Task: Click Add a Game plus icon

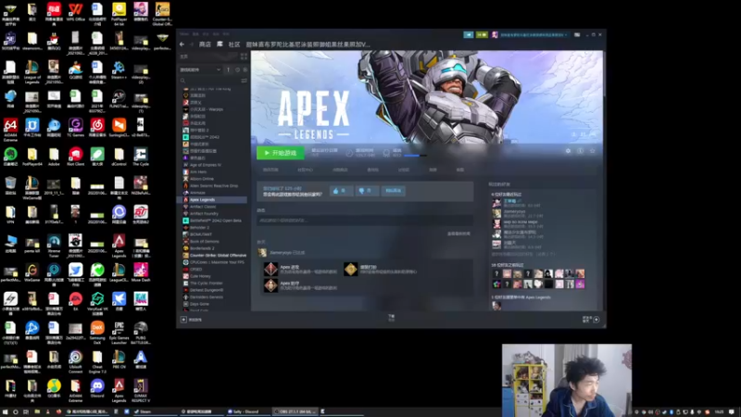Action: pos(183,320)
